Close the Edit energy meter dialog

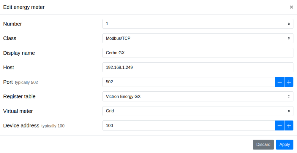pyautogui.click(x=291, y=7)
